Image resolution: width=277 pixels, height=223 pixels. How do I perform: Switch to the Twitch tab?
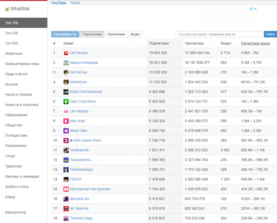pyautogui.click(x=75, y=3)
